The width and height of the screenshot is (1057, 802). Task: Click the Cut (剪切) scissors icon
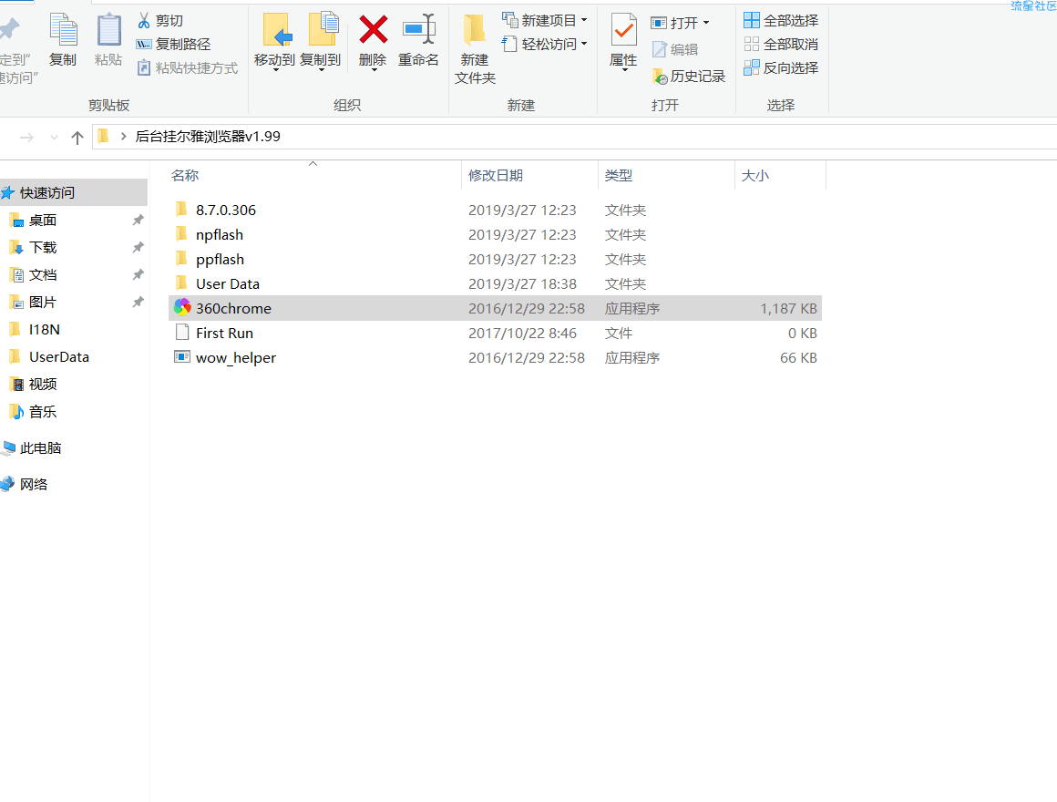[x=144, y=20]
